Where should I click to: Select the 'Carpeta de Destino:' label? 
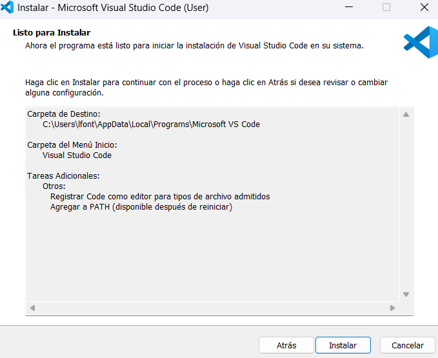tap(63, 114)
